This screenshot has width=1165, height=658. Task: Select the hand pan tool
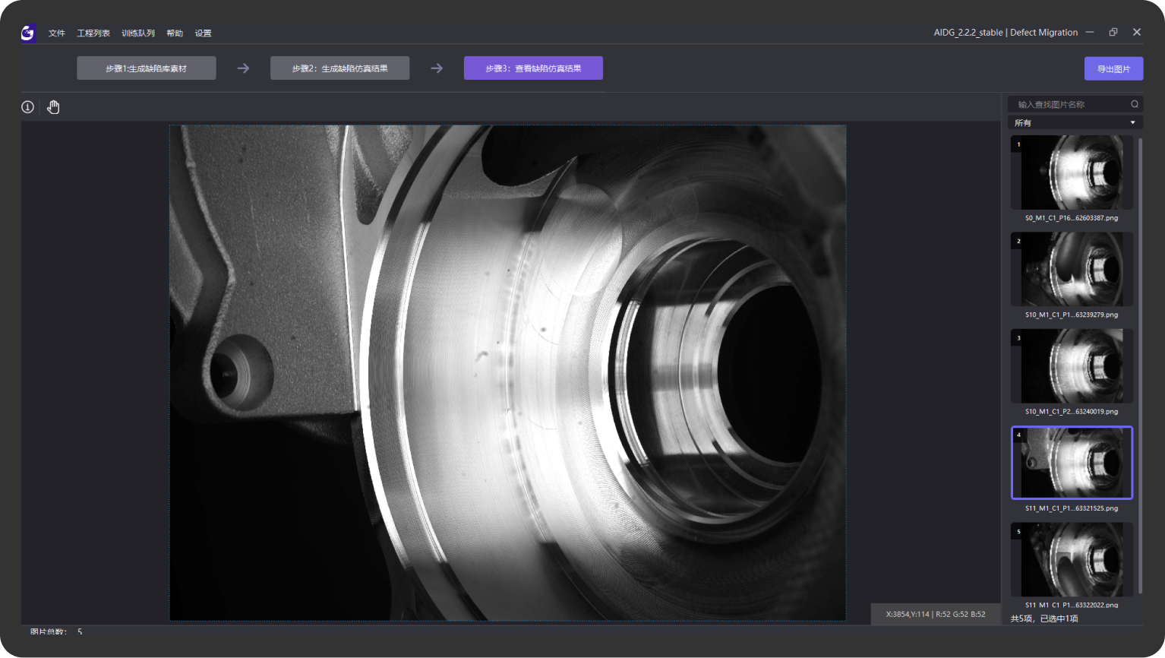click(53, 107)
